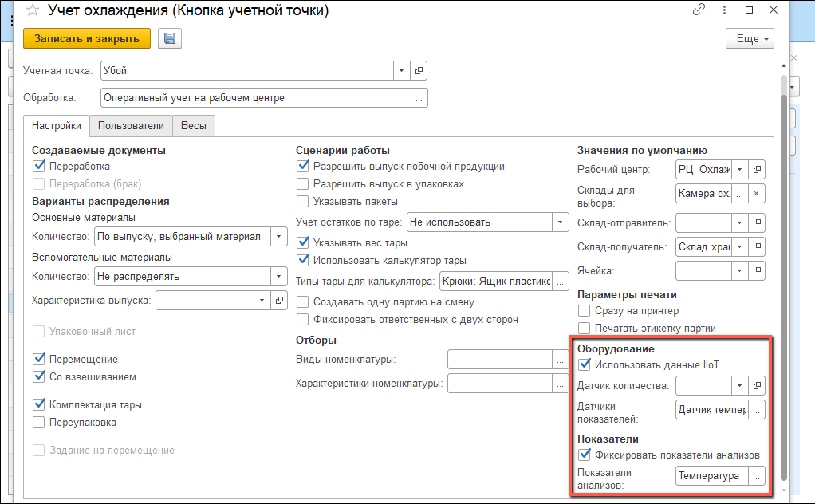Click the floppy disk save icon
The height and width of the screenshot is (504, 815).
pyautogui.click(x=170, y=38)
